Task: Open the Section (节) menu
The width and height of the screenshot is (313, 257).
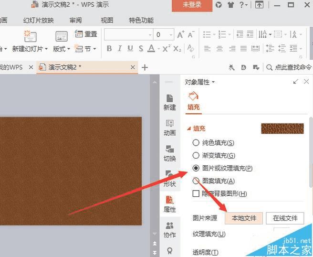Action: 85,49
